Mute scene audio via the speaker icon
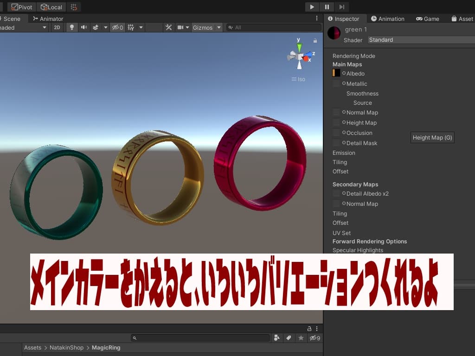The width and height of the screenshot is (475, 356). [x=84, y=27]
